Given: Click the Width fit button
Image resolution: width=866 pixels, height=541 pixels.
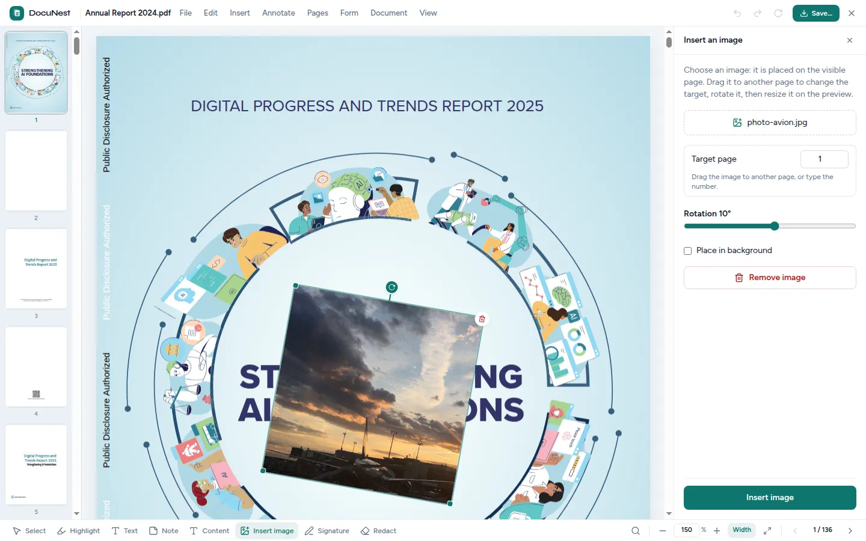Looking at the screenshot, I should 742,530.
